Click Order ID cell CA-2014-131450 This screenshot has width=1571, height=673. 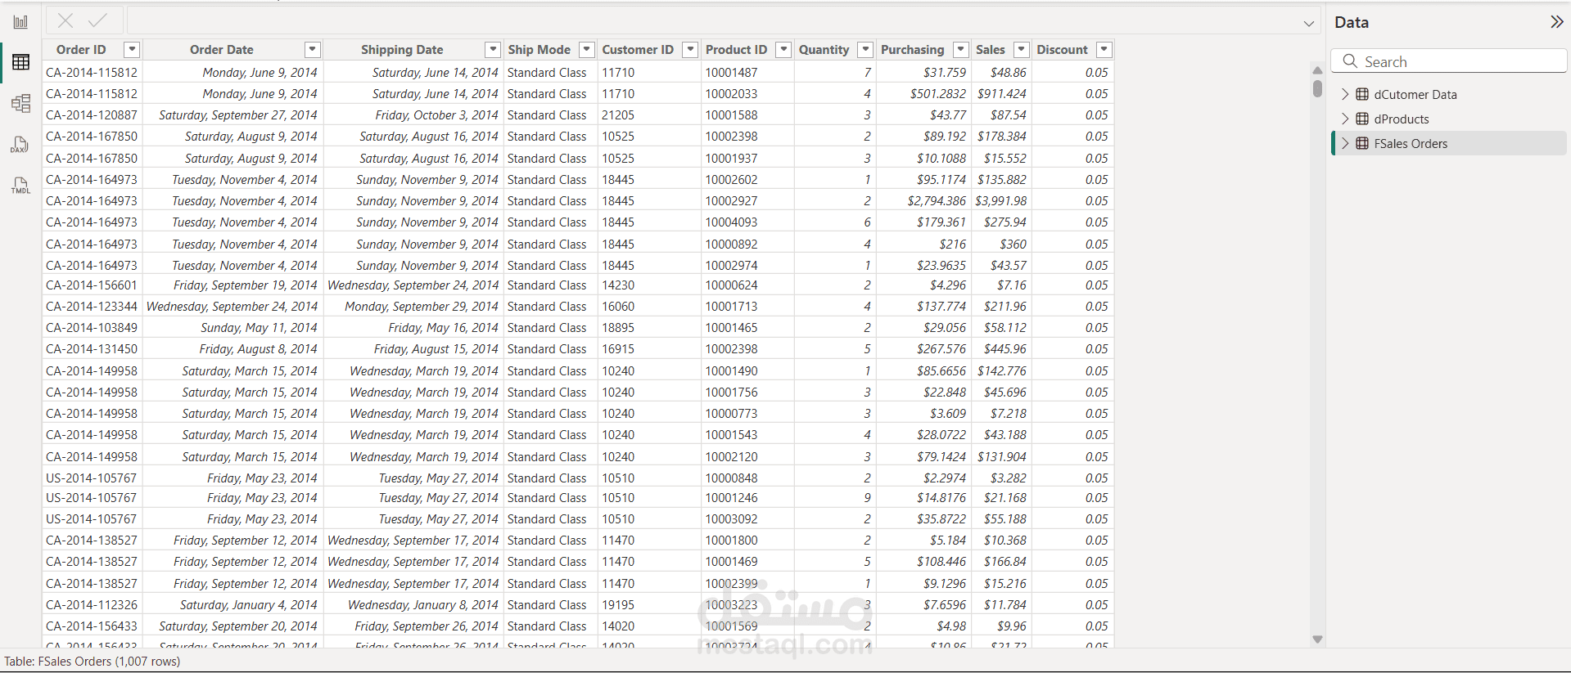pyautogui.click(x=92, y=349)
